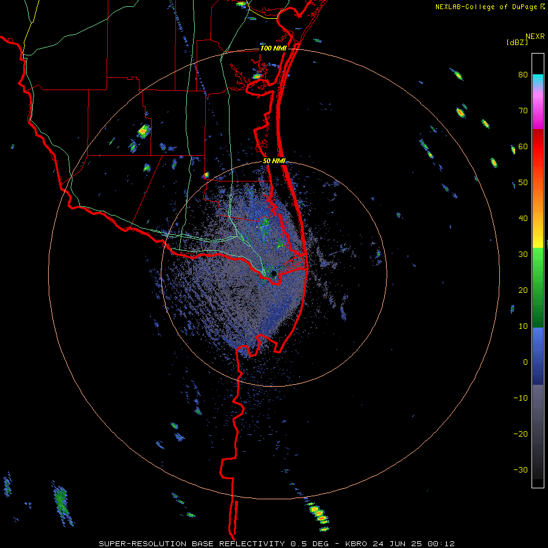Image resolution: width=548 pixels, height=548 pixels.
Task: Click the [dBZ] units label
Action: [x=517, y=42]
